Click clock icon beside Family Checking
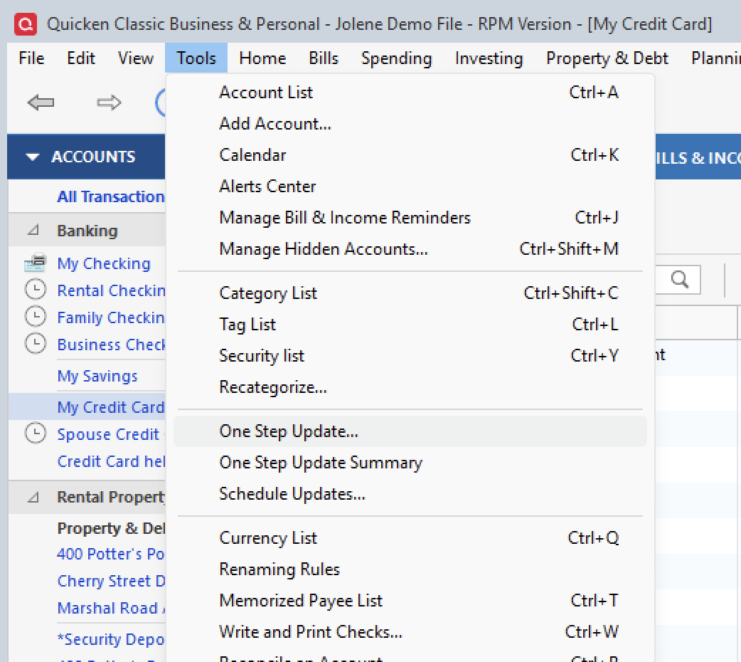 tap(36, 317)
